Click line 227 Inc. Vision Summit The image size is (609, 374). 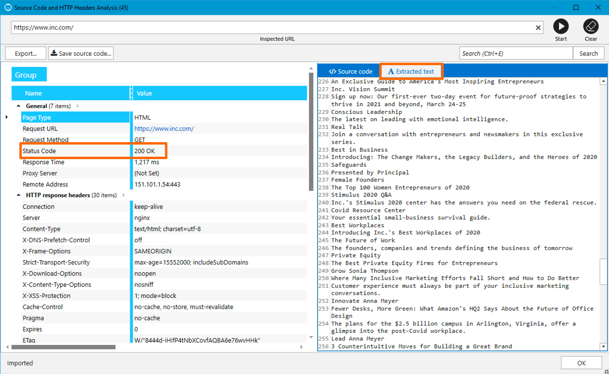363,89
